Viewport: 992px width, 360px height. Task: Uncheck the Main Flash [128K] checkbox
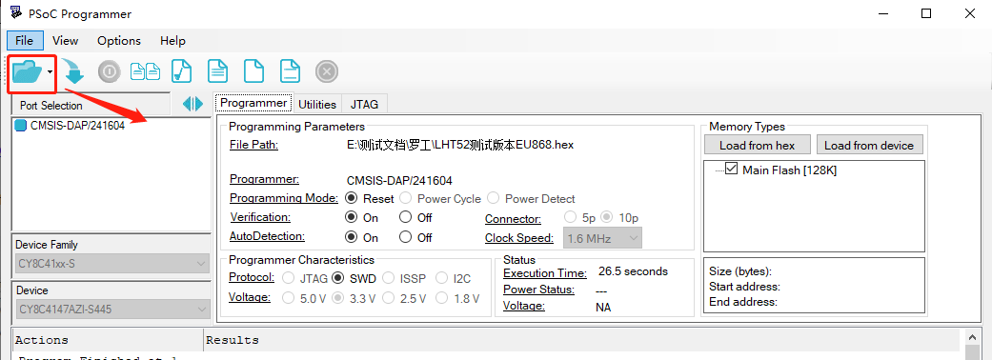(731, 170)
